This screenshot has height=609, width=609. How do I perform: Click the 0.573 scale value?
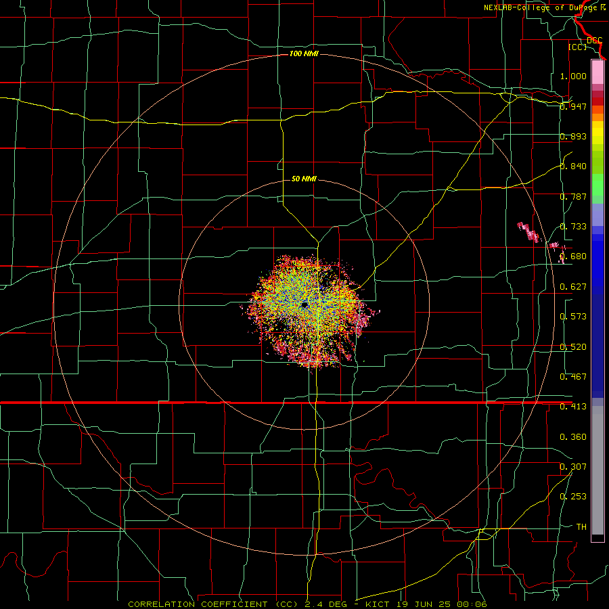pyautogui.click(x=573, y=317)
